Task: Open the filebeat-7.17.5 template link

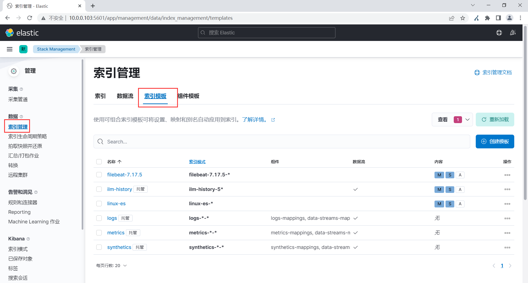Action: 125,175
